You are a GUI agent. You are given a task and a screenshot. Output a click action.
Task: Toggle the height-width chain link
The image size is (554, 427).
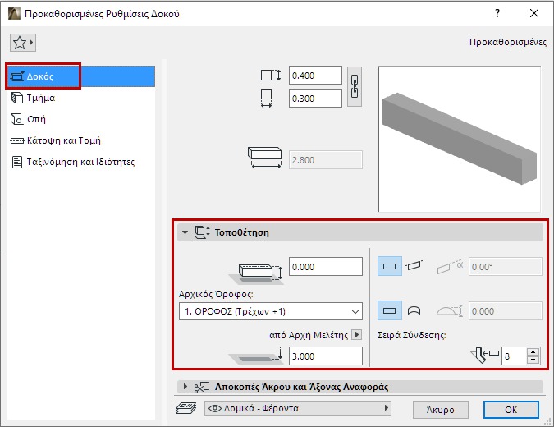tap(355, 86)
